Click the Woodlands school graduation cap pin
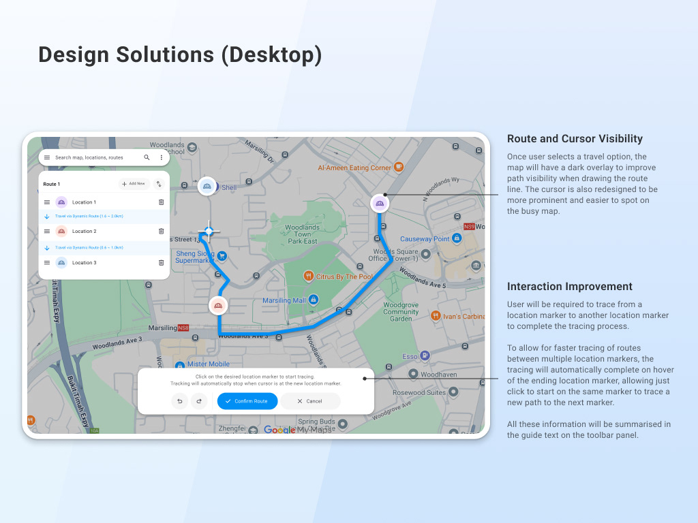Image resolution: width=698 pixels, height=523 pixels. tap(192, 148)
